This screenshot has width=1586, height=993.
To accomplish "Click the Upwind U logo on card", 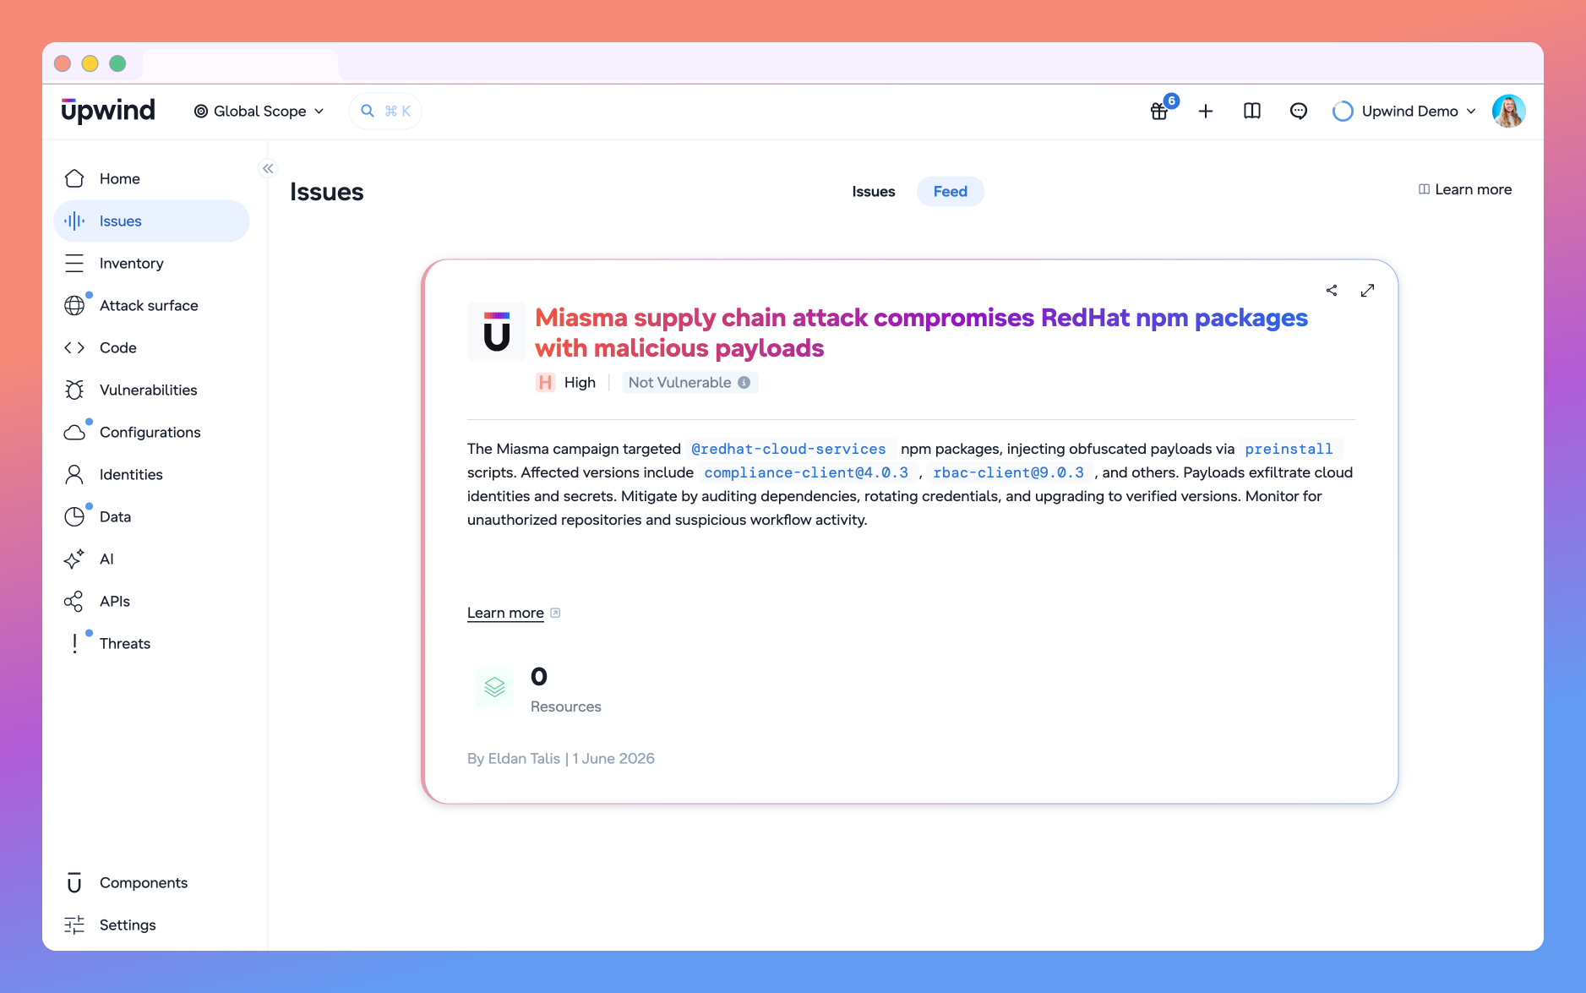I will (x=497, y=332).
